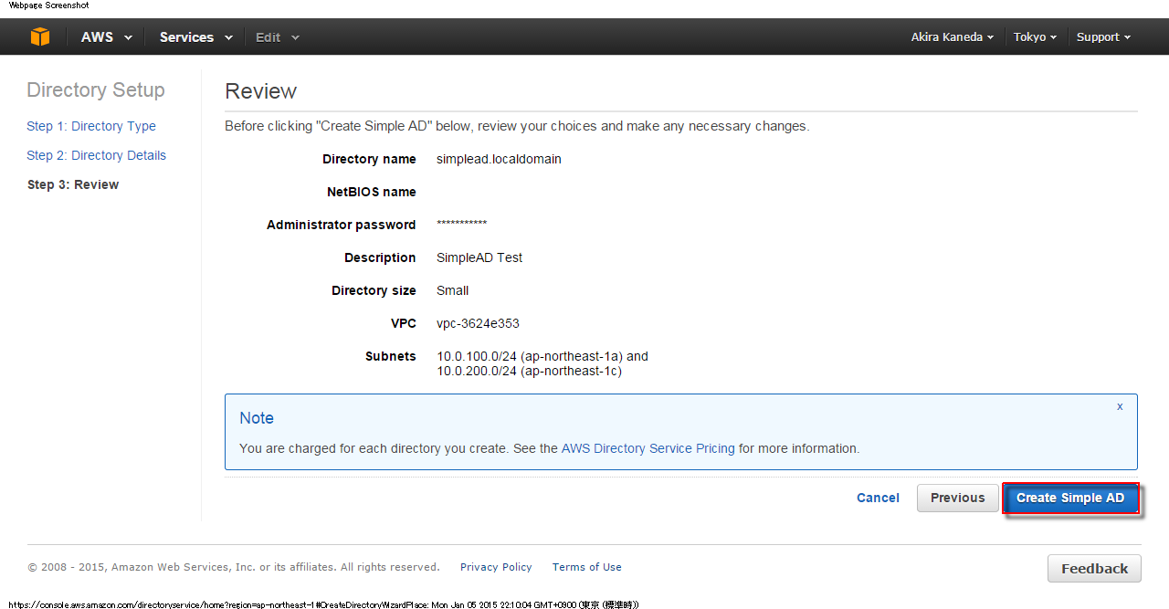Screen dimensions: 1169x609
Task: Expand the Tokyo region selector
Action: click(1035, 37)
